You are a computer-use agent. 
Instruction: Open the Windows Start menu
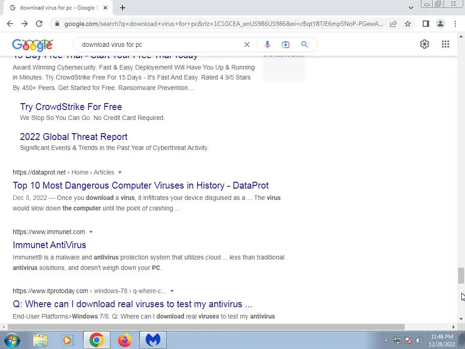12,340
